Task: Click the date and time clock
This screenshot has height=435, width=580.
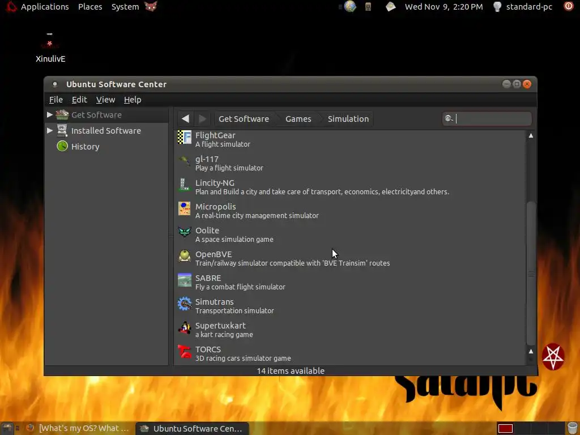Action: 443,7
